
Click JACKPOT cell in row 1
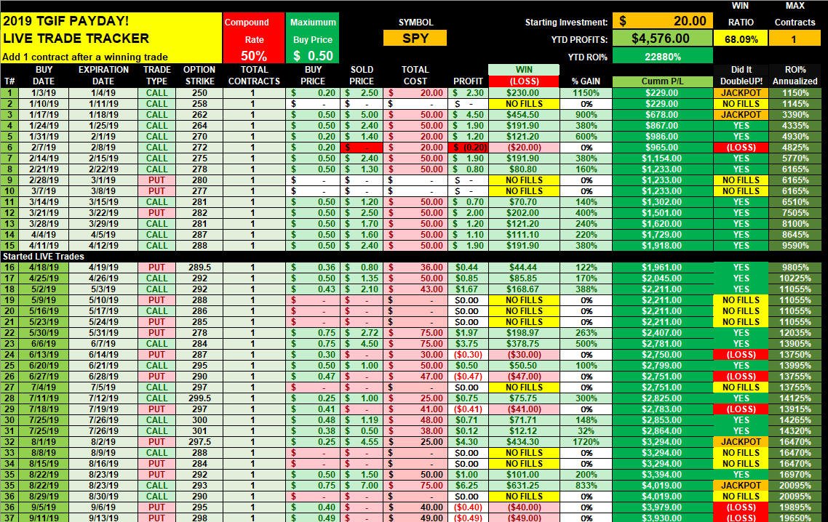(x=741, y=93)
